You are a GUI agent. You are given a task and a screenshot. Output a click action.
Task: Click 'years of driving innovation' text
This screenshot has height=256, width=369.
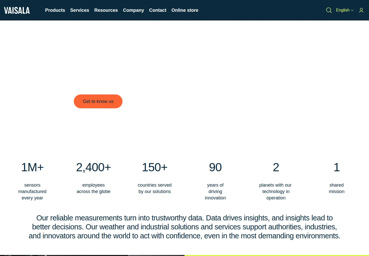[x=215, y=191]
